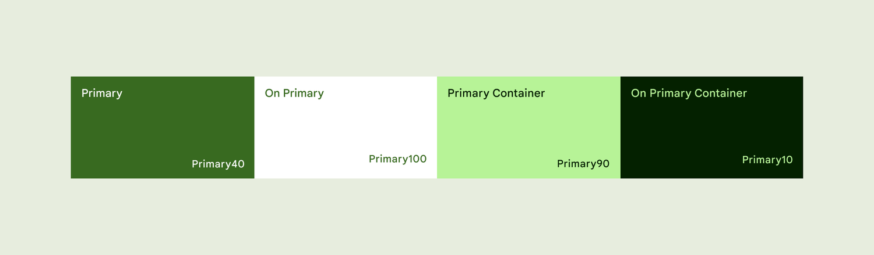The width and height of the screenshot is (874, 255).
Task: Pick the white On Primary swatch
Action: (x=346, y=127)
